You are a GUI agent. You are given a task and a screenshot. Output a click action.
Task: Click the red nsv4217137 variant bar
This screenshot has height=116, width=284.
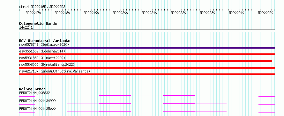147,74
